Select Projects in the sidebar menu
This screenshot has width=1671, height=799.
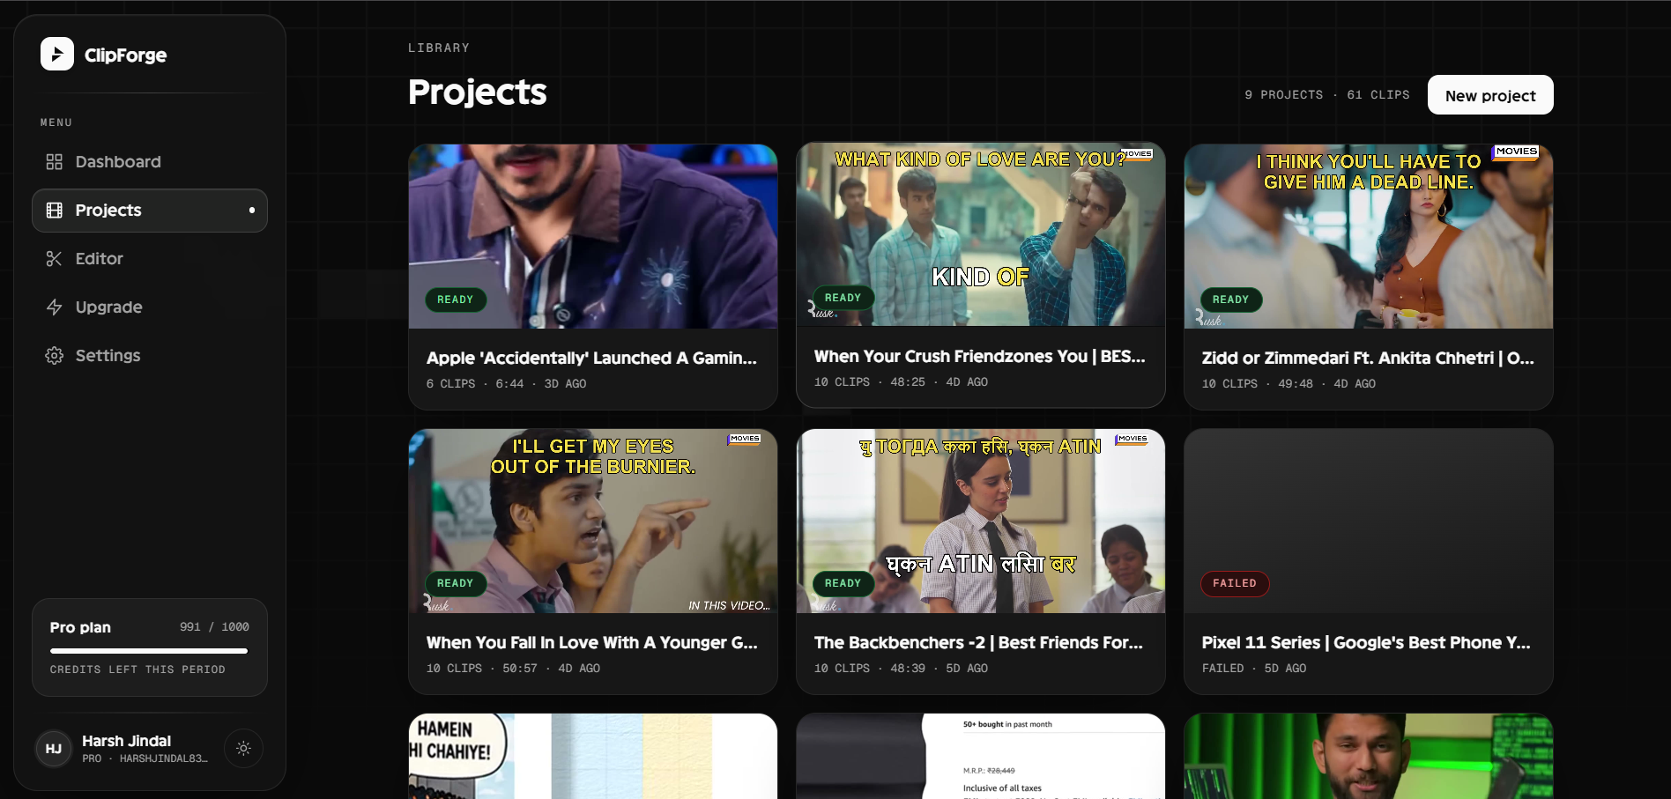pos(150,211)
